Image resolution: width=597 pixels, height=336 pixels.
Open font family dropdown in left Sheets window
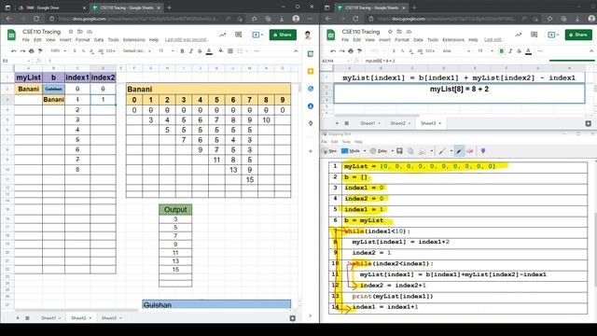point(137,50)
